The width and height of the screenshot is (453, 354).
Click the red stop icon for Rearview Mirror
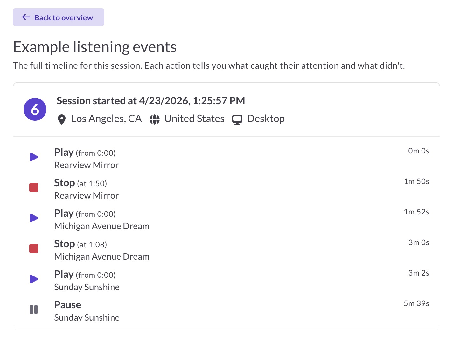pos(34,187)
